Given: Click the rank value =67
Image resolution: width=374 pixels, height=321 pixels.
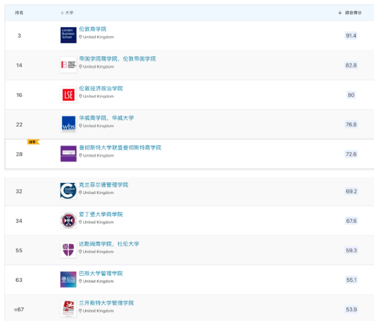Looking at the screenshot, I should click(x=19, y=309).
